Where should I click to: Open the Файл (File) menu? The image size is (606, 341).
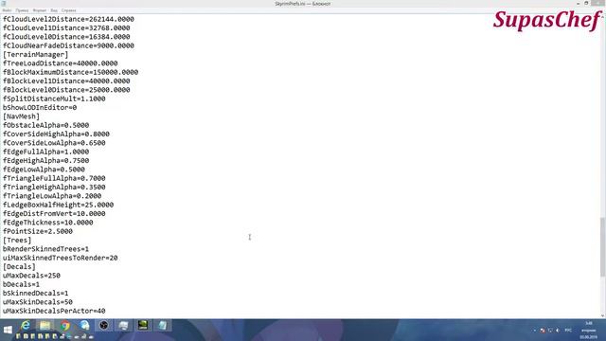point(7,10)
